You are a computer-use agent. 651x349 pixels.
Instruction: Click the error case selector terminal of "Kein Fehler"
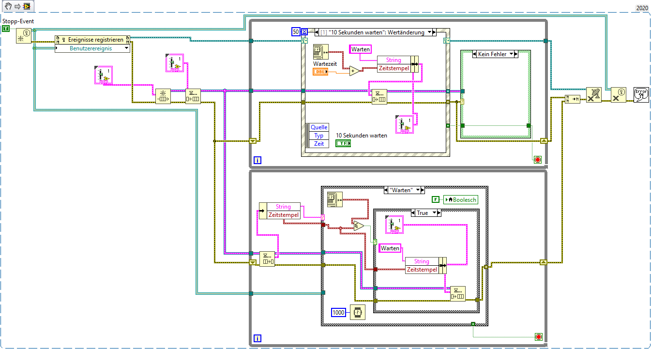tap(462, 102)
